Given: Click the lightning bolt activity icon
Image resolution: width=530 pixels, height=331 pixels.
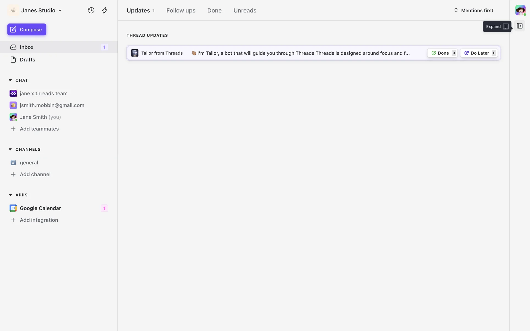Looking at the screenshot, I should [105, 10].
